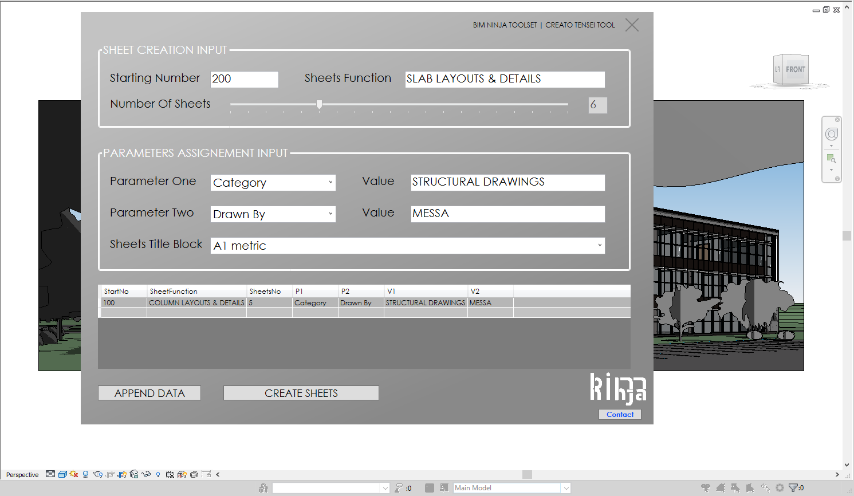Toggle Shadows icon in view control bar
The width and height of the screenshot is (854, 496).
pyautogui.click(x=86, y=474)
